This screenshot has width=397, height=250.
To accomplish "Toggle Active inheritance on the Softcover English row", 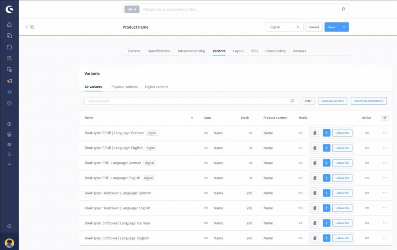I will click(367, 238).
